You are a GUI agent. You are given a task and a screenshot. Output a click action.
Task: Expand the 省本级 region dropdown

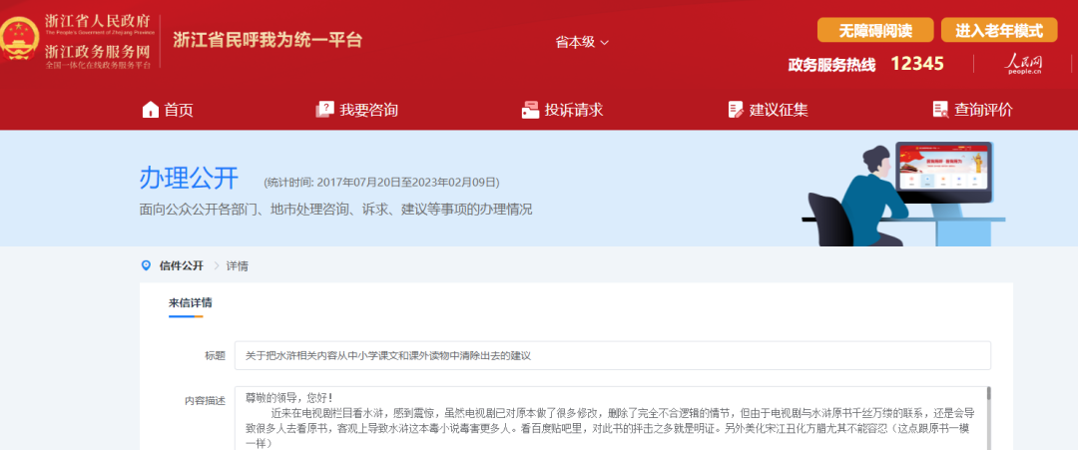[582, 42]
